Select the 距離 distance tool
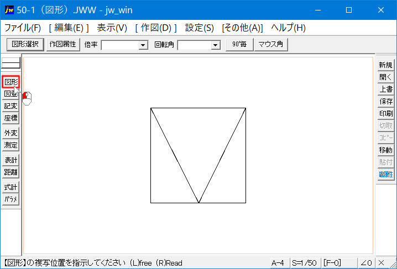Image resolution: width=397 pixels, height=269 pixels. click(x=11, y=172)
